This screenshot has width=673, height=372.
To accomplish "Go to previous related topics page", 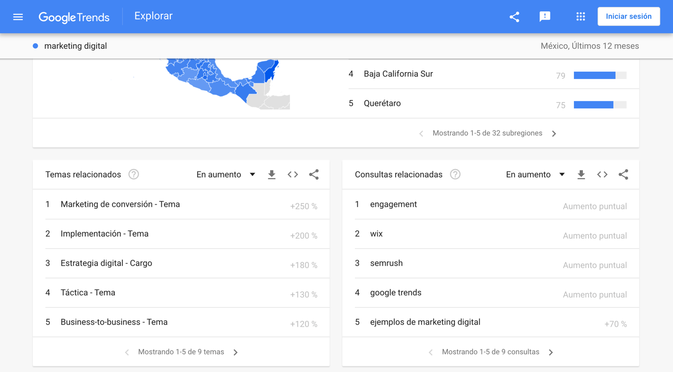I will pyautogui.click(x=127, y=352).
